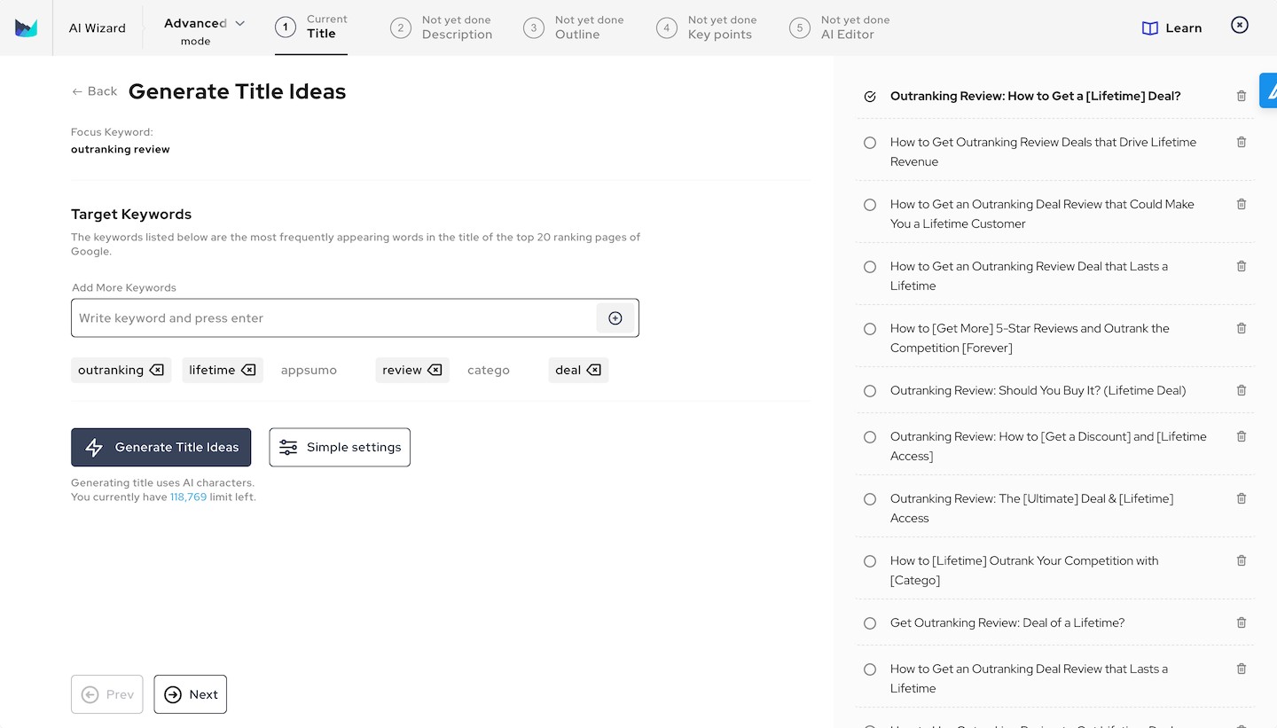Select title 'The [Ultimate] Deal & [Lifetime] Access'
Screen dimensions: 1277x728
870,499
